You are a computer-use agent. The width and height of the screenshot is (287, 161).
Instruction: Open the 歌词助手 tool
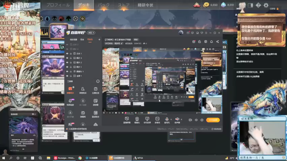tap(95, 114)
